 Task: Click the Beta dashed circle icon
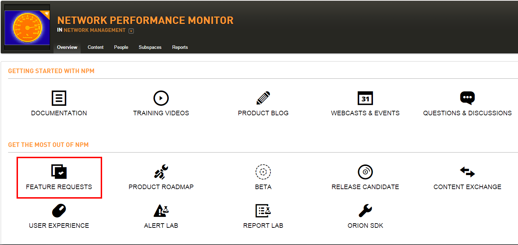(263, 172)
